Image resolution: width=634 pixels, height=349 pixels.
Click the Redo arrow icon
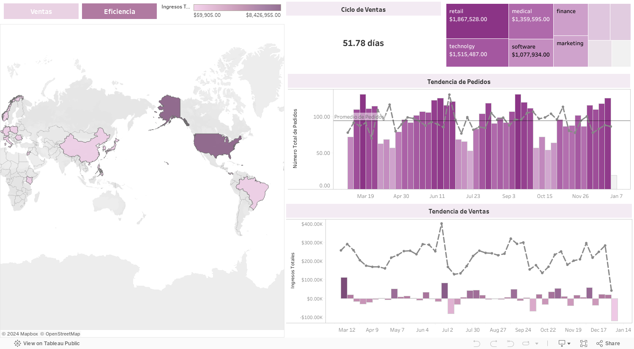point(494,344)
